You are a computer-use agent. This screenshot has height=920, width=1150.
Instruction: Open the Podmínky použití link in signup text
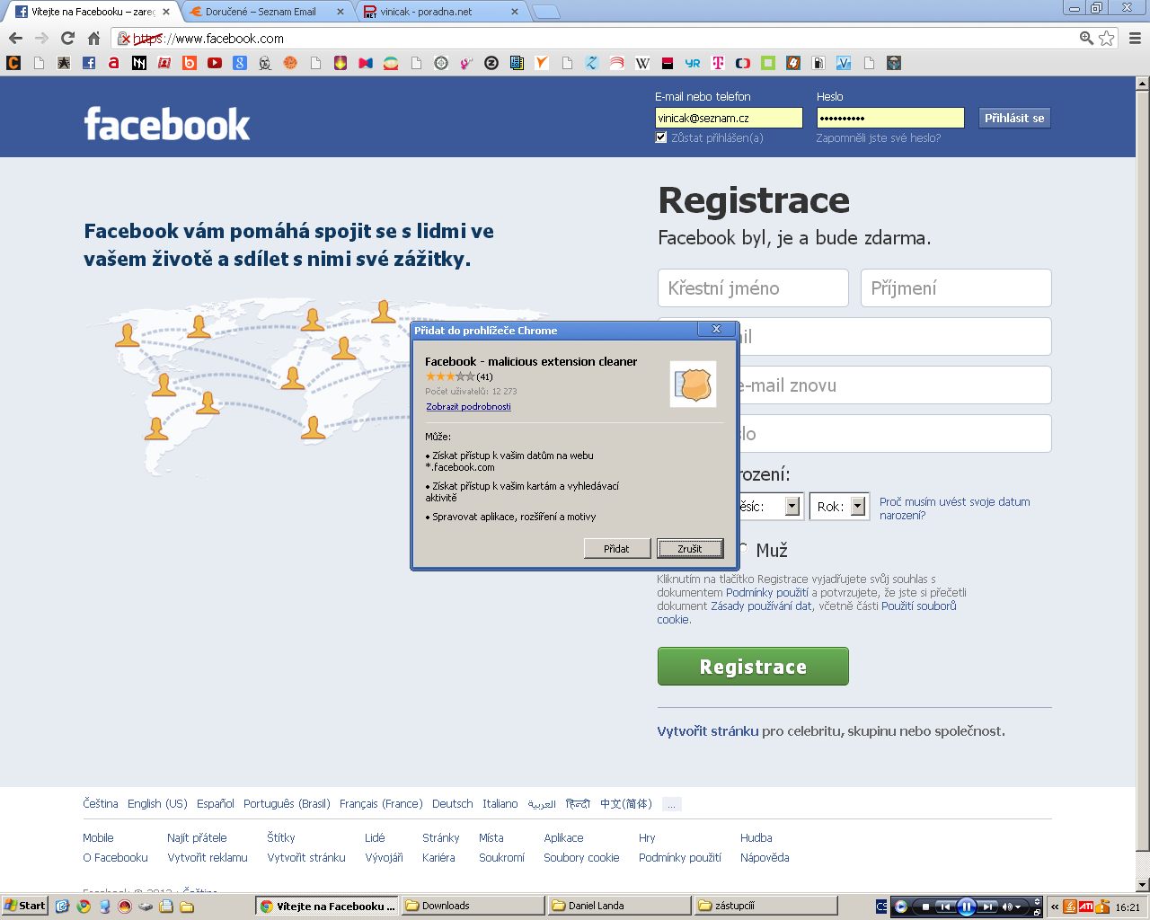tap(767, 593)
